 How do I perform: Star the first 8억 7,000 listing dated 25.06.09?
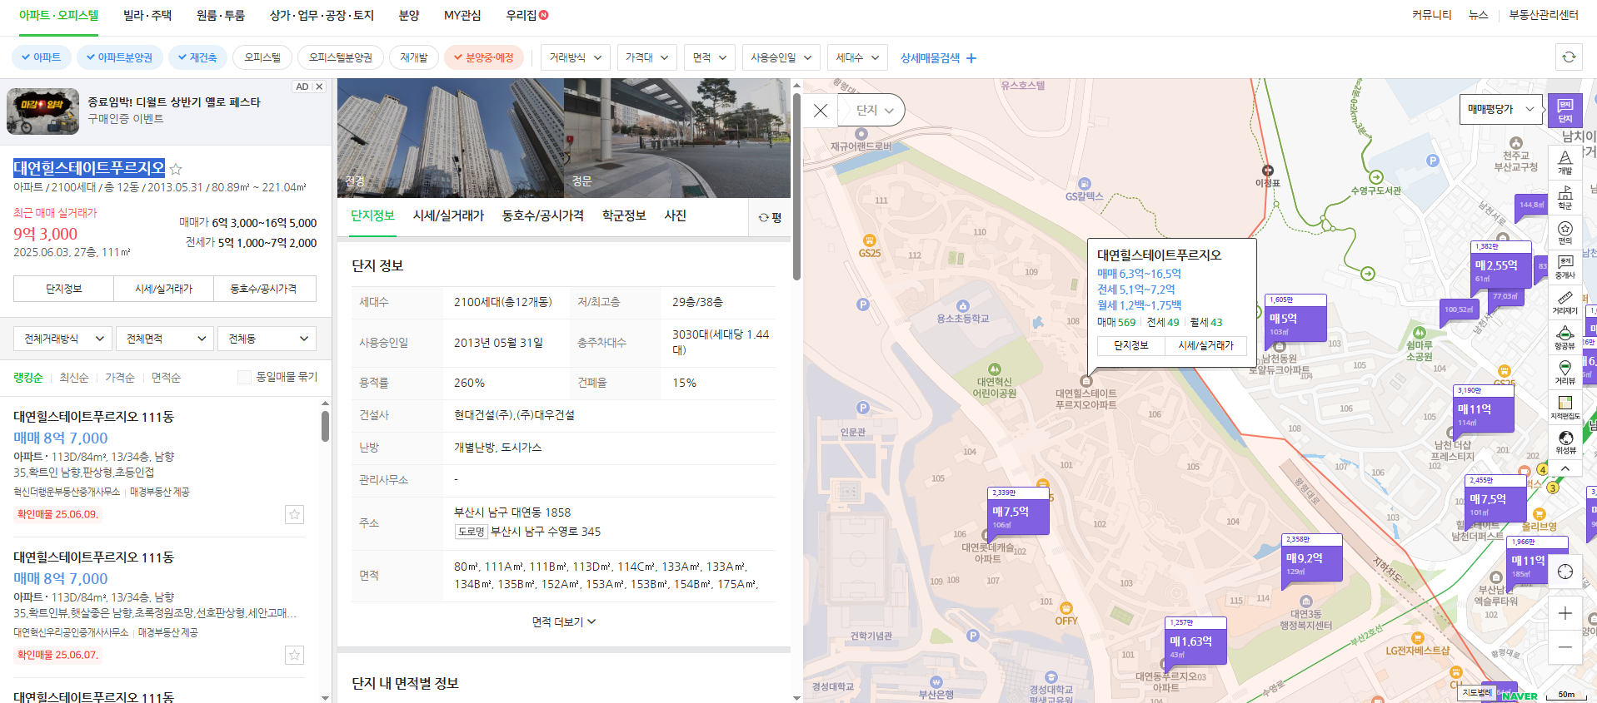pos(294,514)
